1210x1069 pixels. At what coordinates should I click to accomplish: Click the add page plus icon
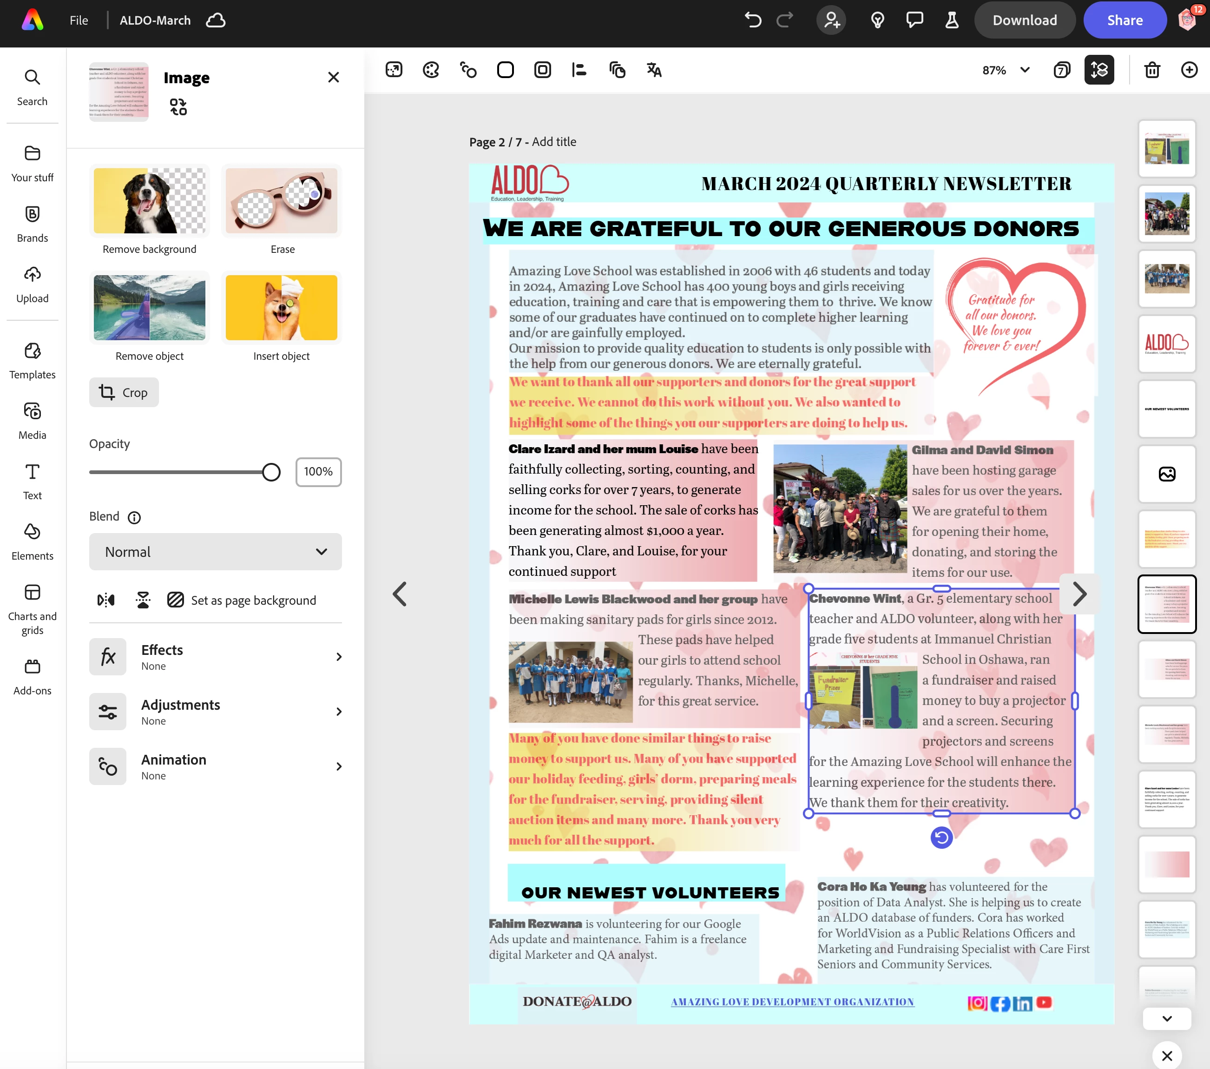(x=1189, y=70)
